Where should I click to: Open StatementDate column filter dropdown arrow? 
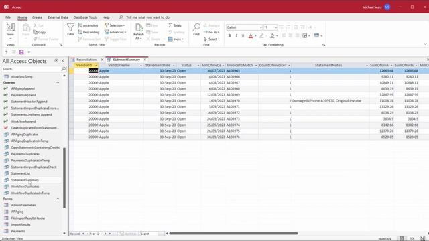pyautogui.click(x=174, y=66)
